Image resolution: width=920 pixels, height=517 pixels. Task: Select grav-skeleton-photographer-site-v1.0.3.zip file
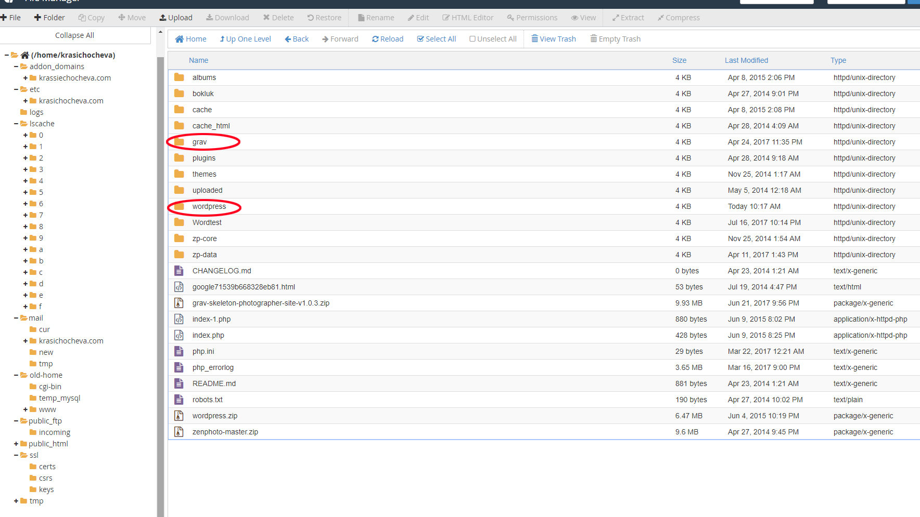[544, 303]
